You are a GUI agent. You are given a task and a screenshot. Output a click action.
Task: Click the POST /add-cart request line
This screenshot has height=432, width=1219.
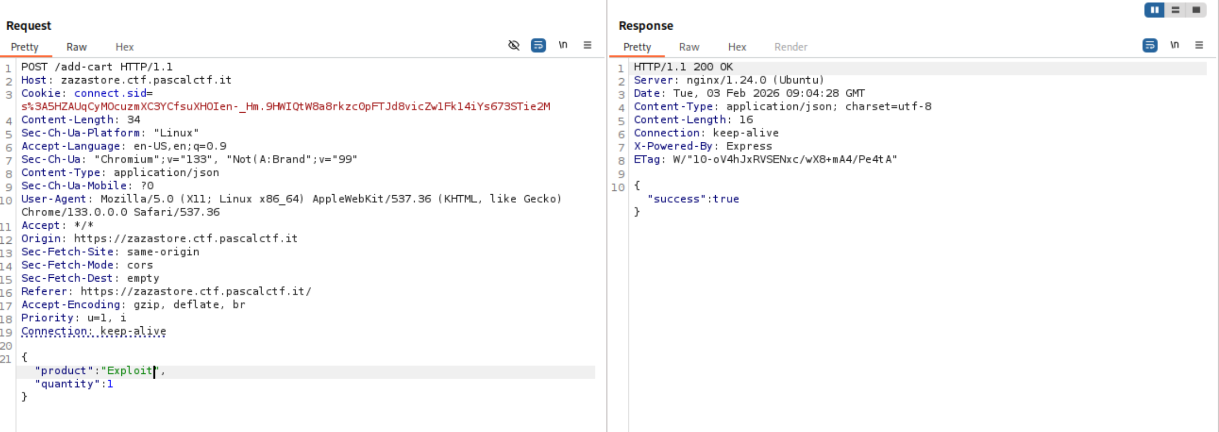97,67
